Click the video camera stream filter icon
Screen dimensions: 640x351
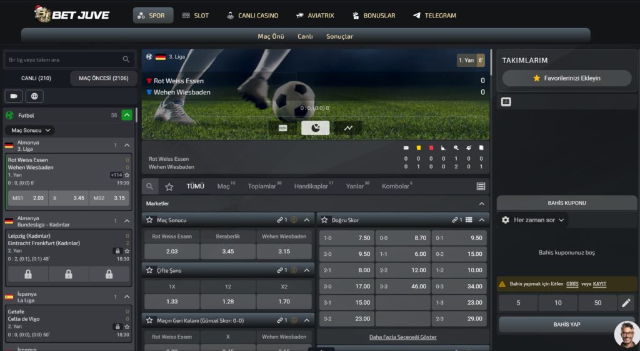[x=14, y=96]
